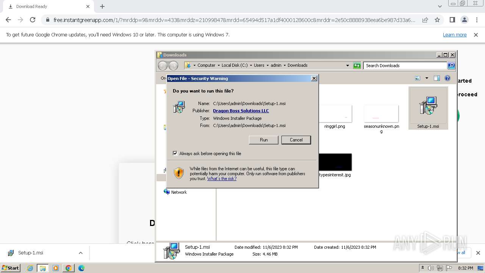Open the Chrome three-dot menu
Viewport: 485px width, 273px height.
(477, 20)
